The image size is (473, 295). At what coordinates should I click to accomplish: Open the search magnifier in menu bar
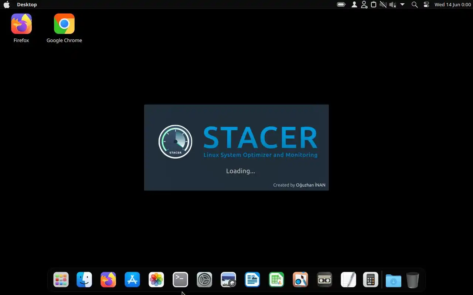415,4
